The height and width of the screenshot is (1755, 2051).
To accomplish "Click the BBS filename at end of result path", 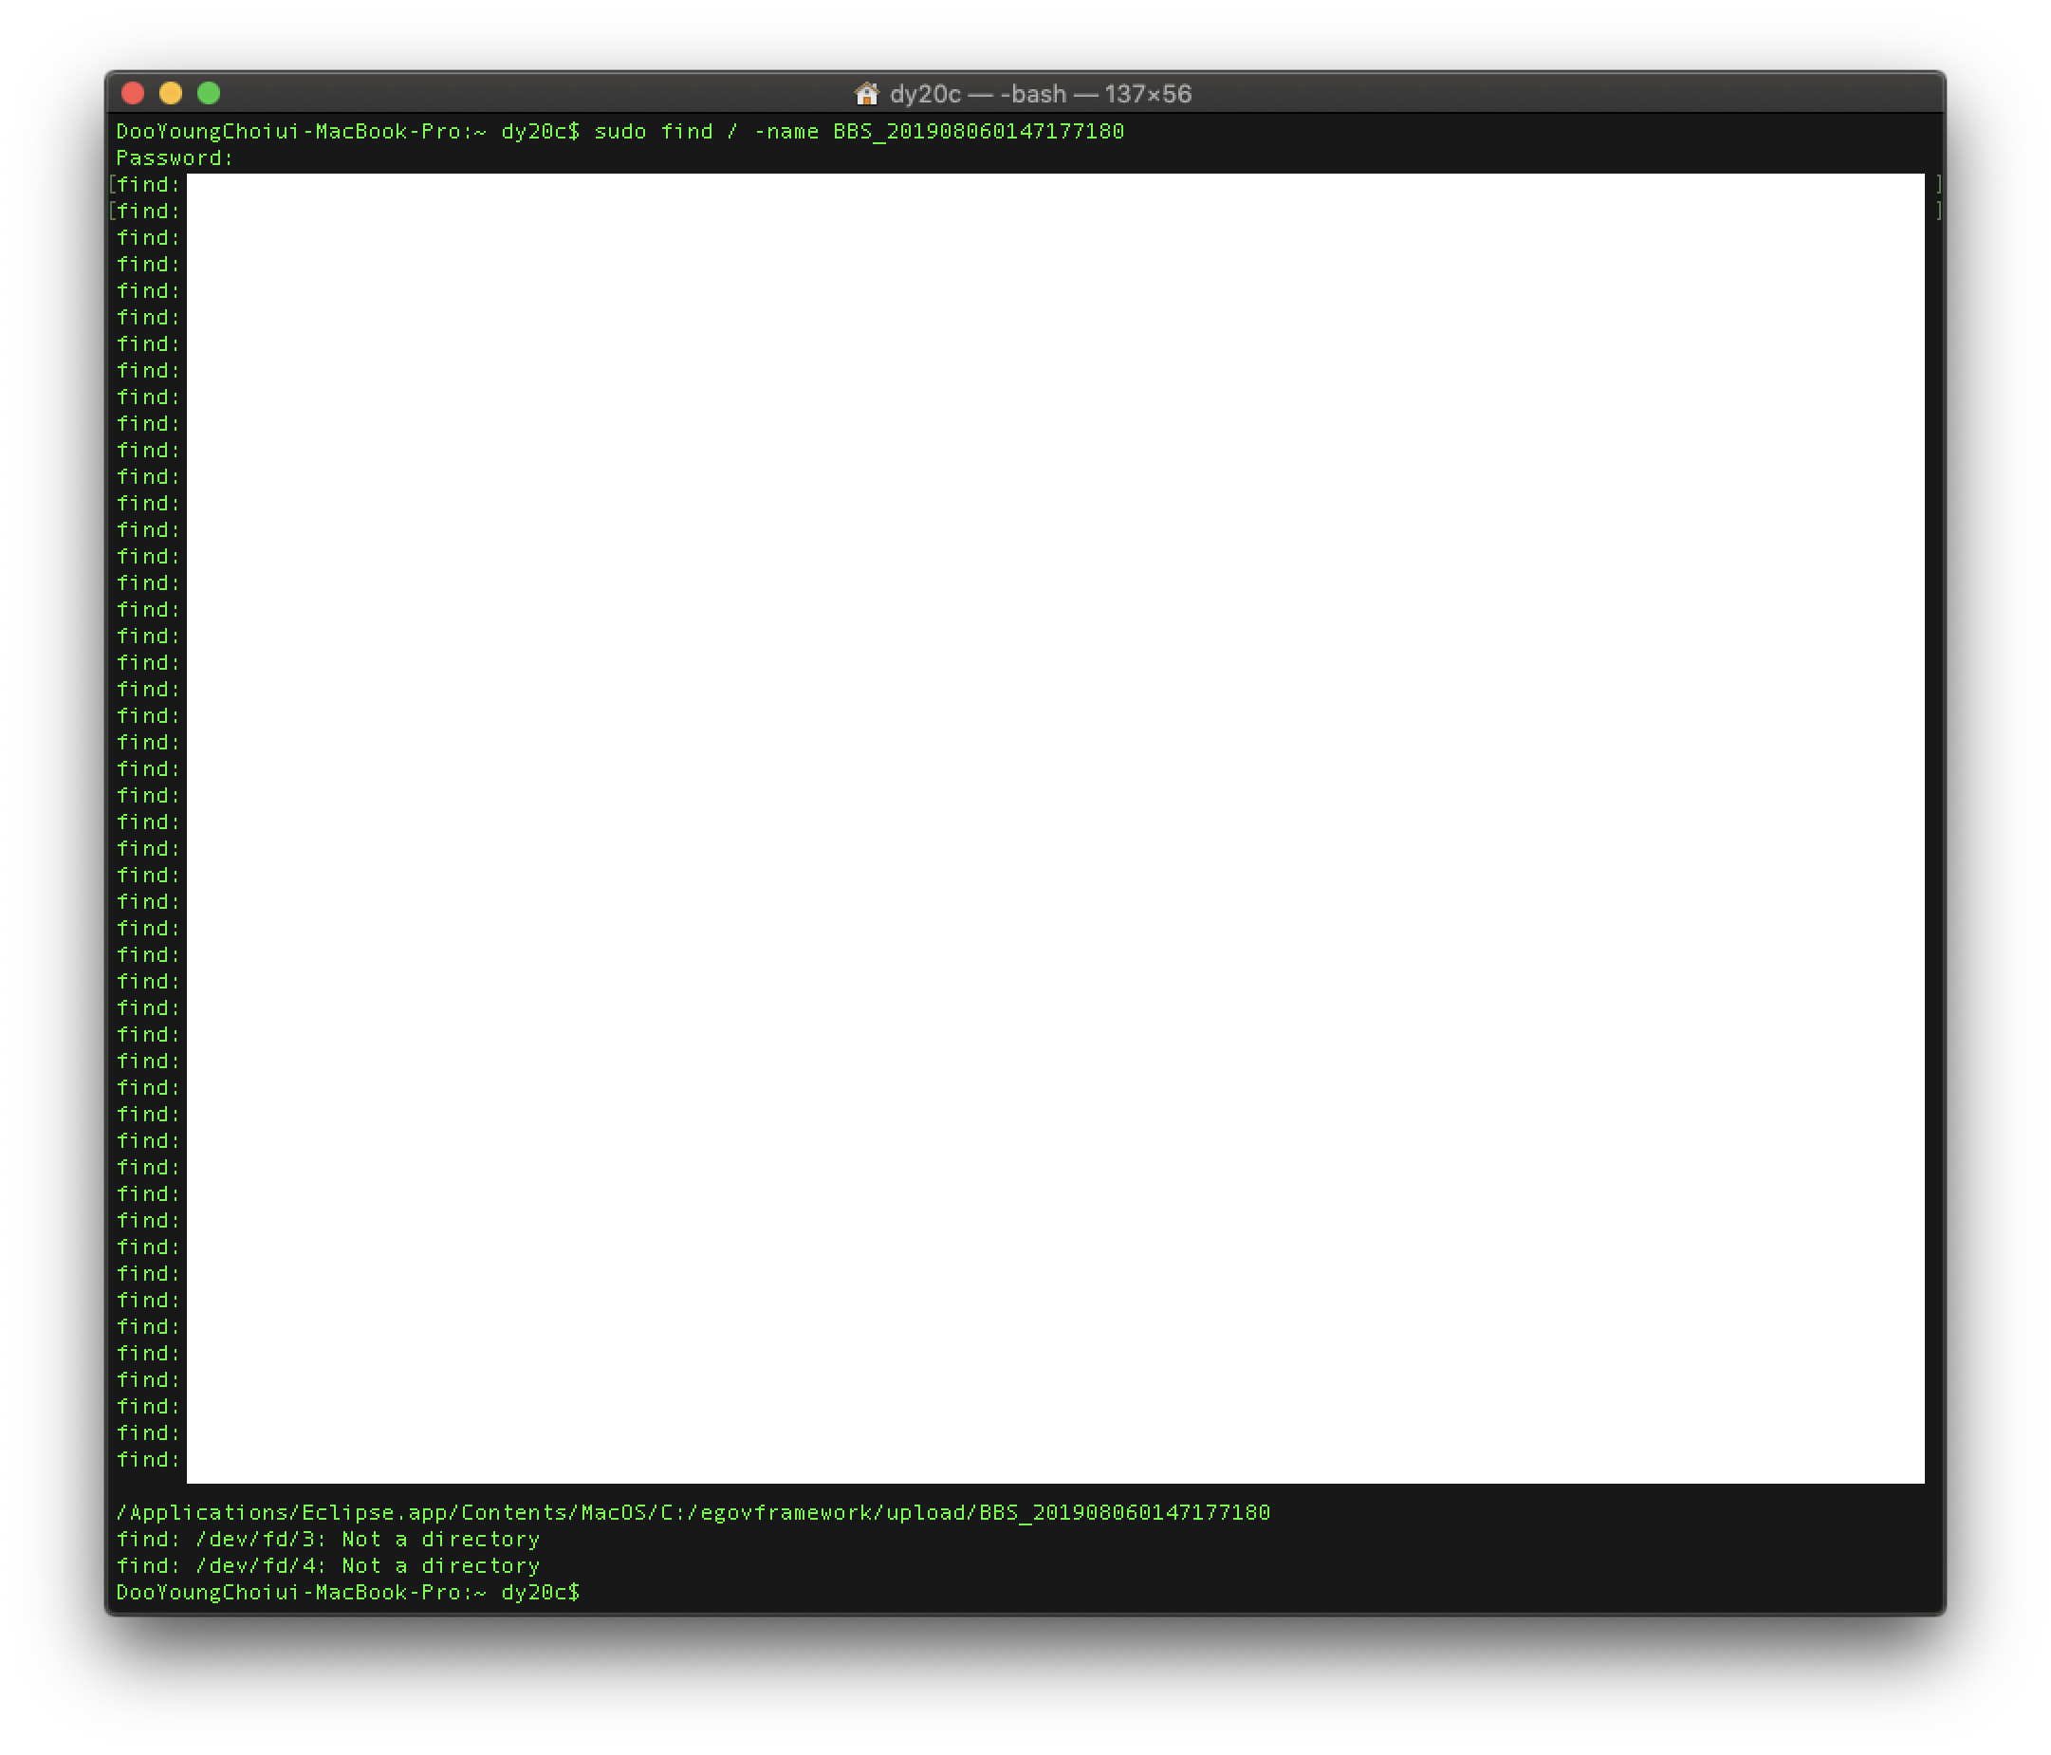I will (x=1123, y=1512).
